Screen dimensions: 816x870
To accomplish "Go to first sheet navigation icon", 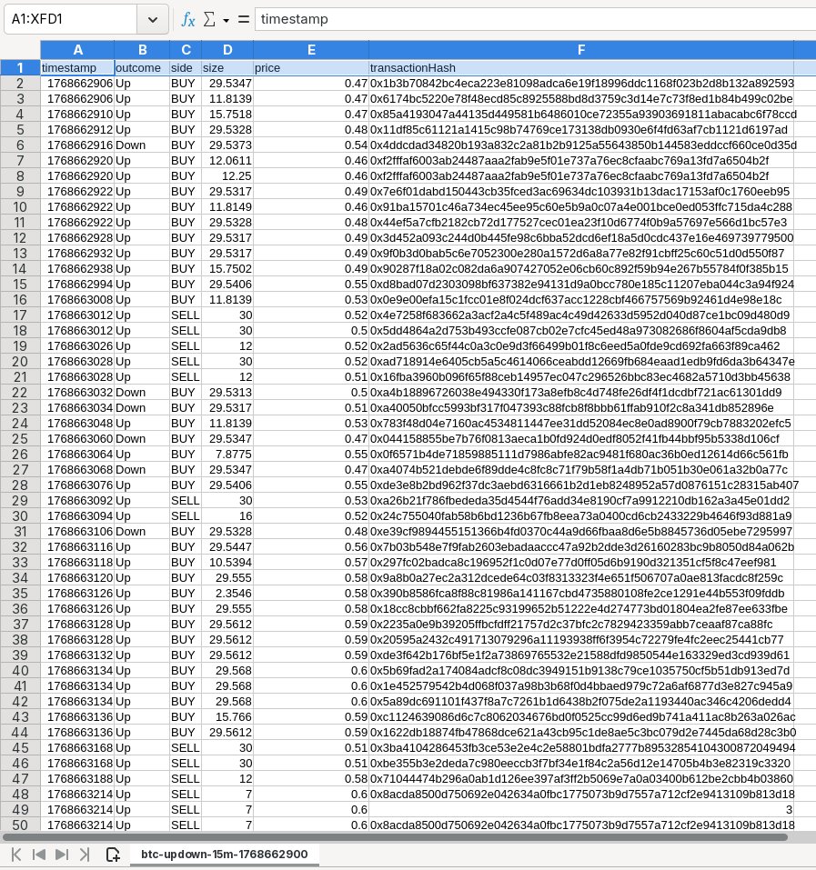I will 16,854.
